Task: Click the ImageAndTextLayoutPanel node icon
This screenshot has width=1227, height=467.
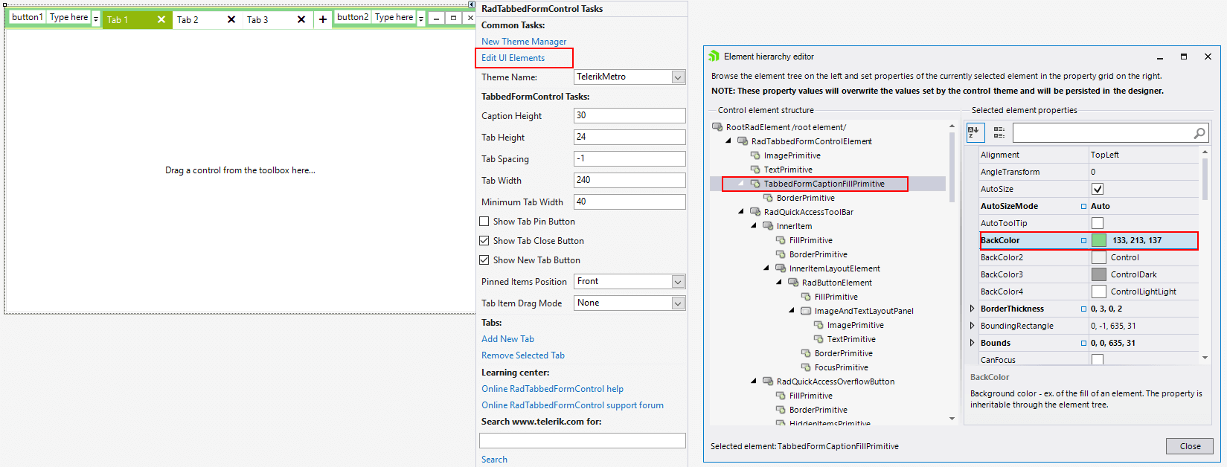Action: [x=806, y=311]
